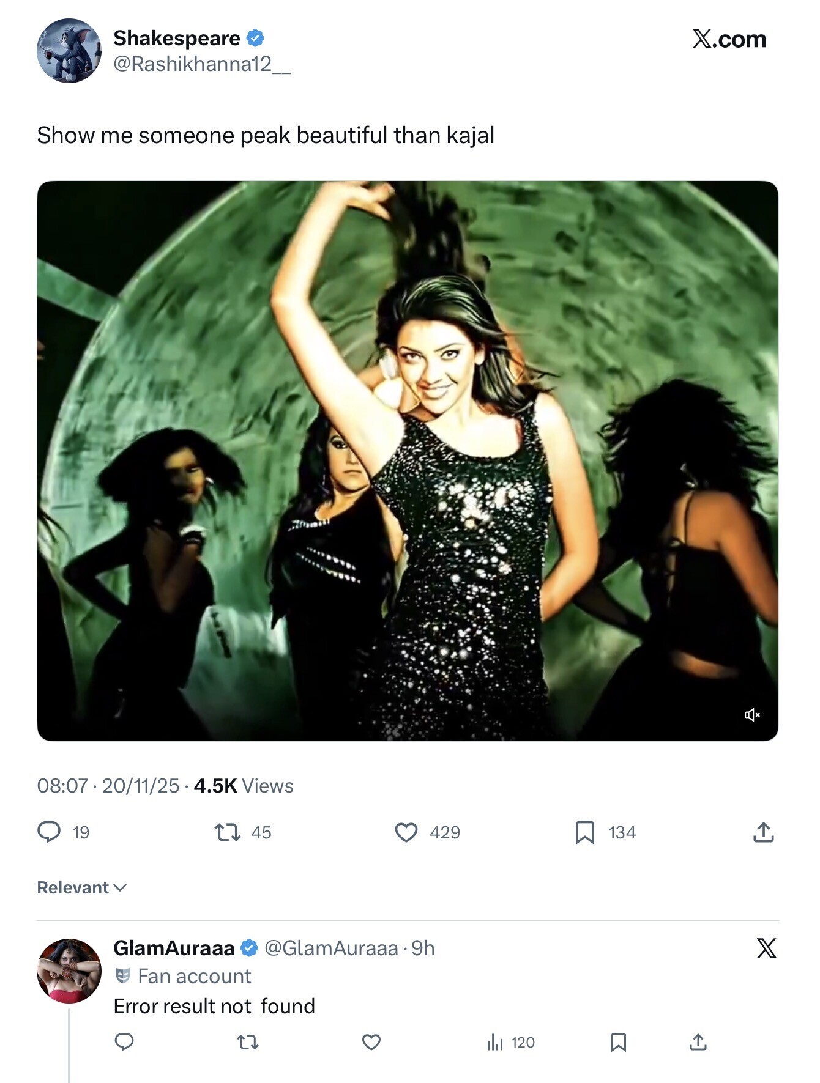Screen dimensions: 820x1083
Task: Open the @Rashikhanna12__ handle
Action: 202,64
